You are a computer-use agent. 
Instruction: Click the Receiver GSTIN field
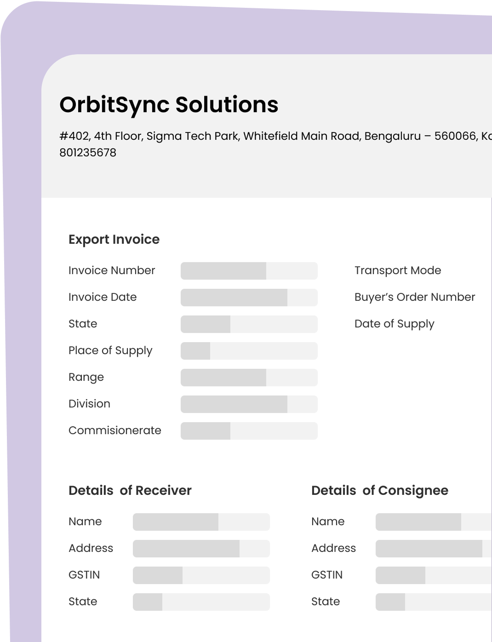(x=201, y=575)
